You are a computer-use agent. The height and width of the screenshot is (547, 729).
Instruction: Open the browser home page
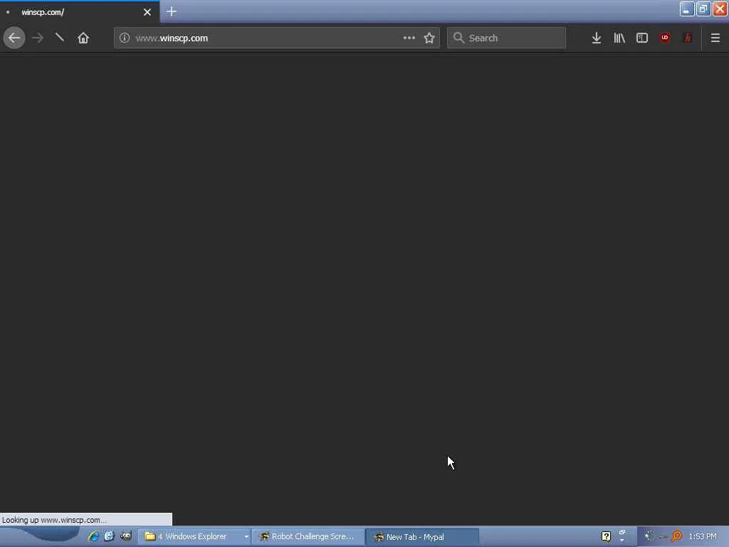click(83, 38)
